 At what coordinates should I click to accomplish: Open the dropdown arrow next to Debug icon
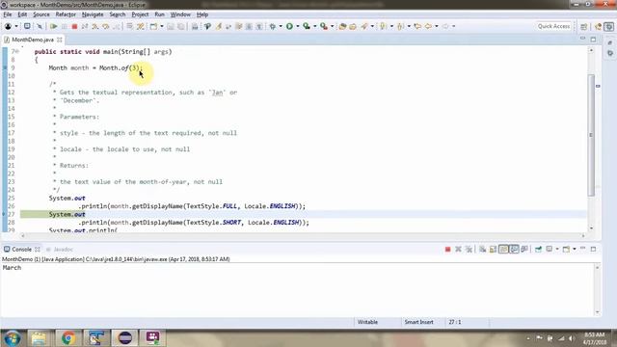coord(281,26)
